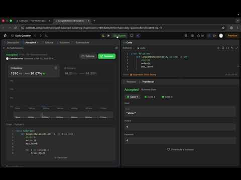Click the bookmark icon in editor toolbar
The height and width of the screenshot is (180, 241).
(223, 48)
